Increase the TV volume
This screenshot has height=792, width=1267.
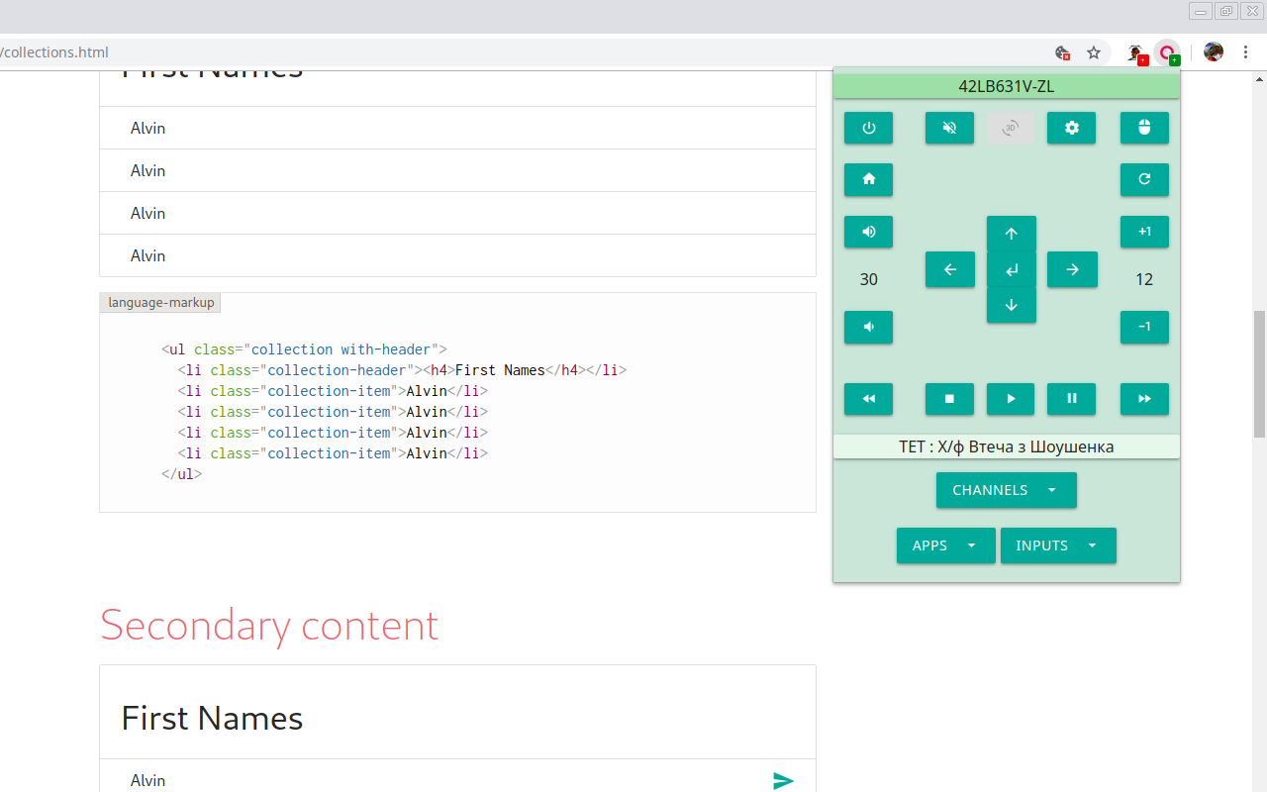coord(868,232)
